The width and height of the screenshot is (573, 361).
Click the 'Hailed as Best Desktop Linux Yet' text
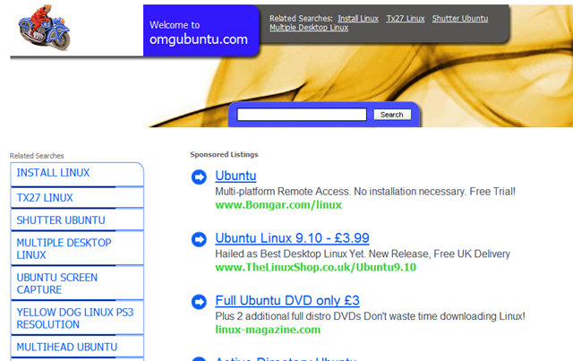tap(363, 254)
